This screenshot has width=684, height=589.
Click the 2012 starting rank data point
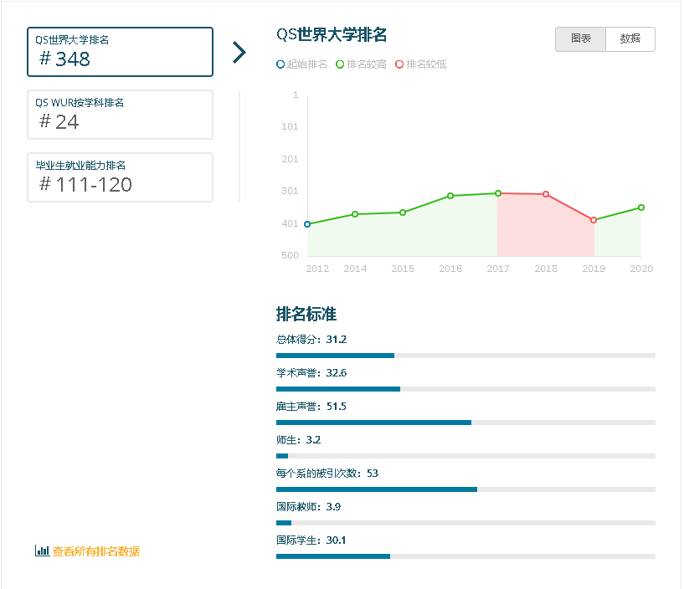[307, 223]
